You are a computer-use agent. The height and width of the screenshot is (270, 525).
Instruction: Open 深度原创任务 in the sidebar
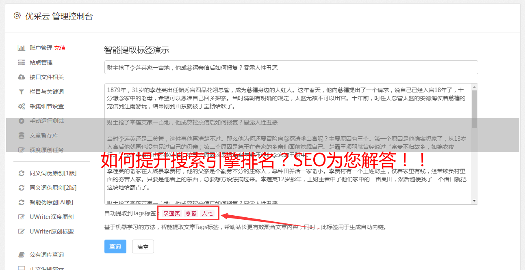(x=47, y=150)
